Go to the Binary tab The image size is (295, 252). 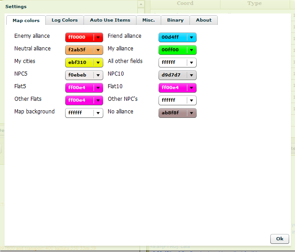click(x=175, y=20)
